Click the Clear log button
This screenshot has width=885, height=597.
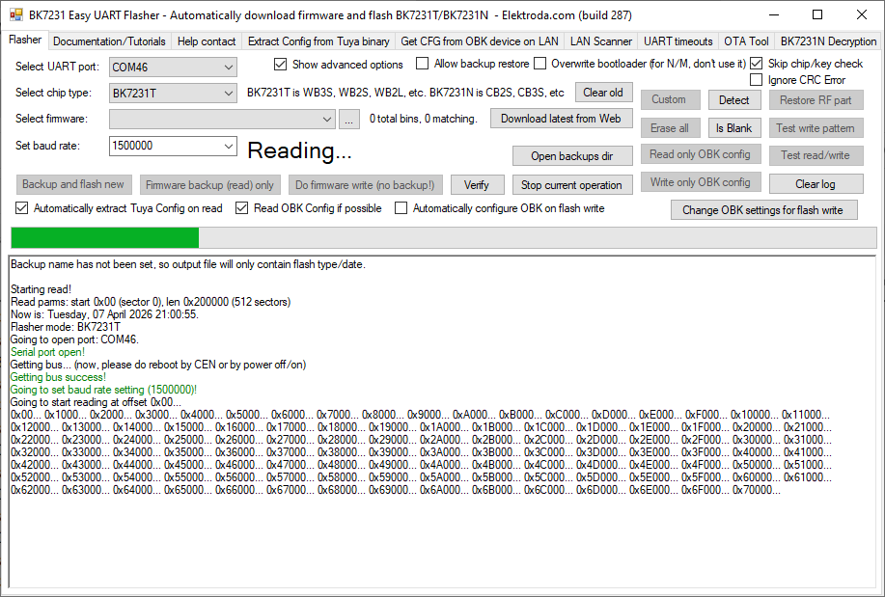pyautogui.click(x=816, y=184)
